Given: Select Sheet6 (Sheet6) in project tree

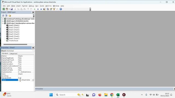Looking at the screenshot, I should [x=14, y=36].
